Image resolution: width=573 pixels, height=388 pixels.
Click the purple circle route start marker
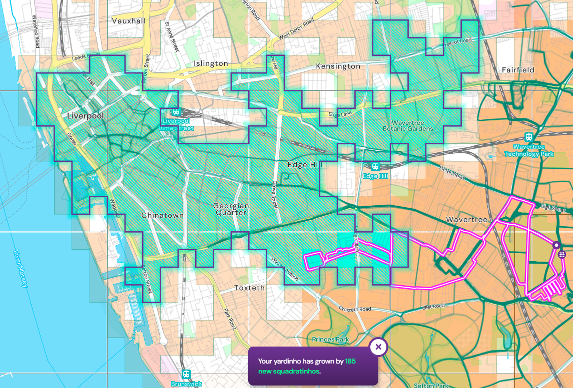555,245
